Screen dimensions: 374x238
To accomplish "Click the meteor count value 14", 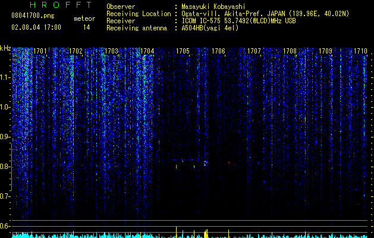I will [x=87, y=27].
